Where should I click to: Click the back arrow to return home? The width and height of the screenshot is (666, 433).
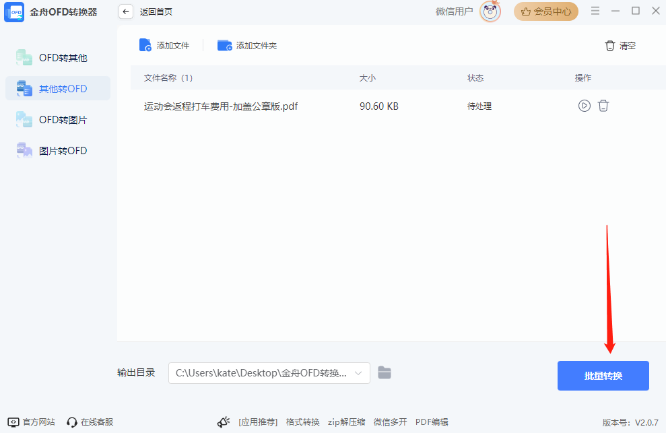pos(126,11)
